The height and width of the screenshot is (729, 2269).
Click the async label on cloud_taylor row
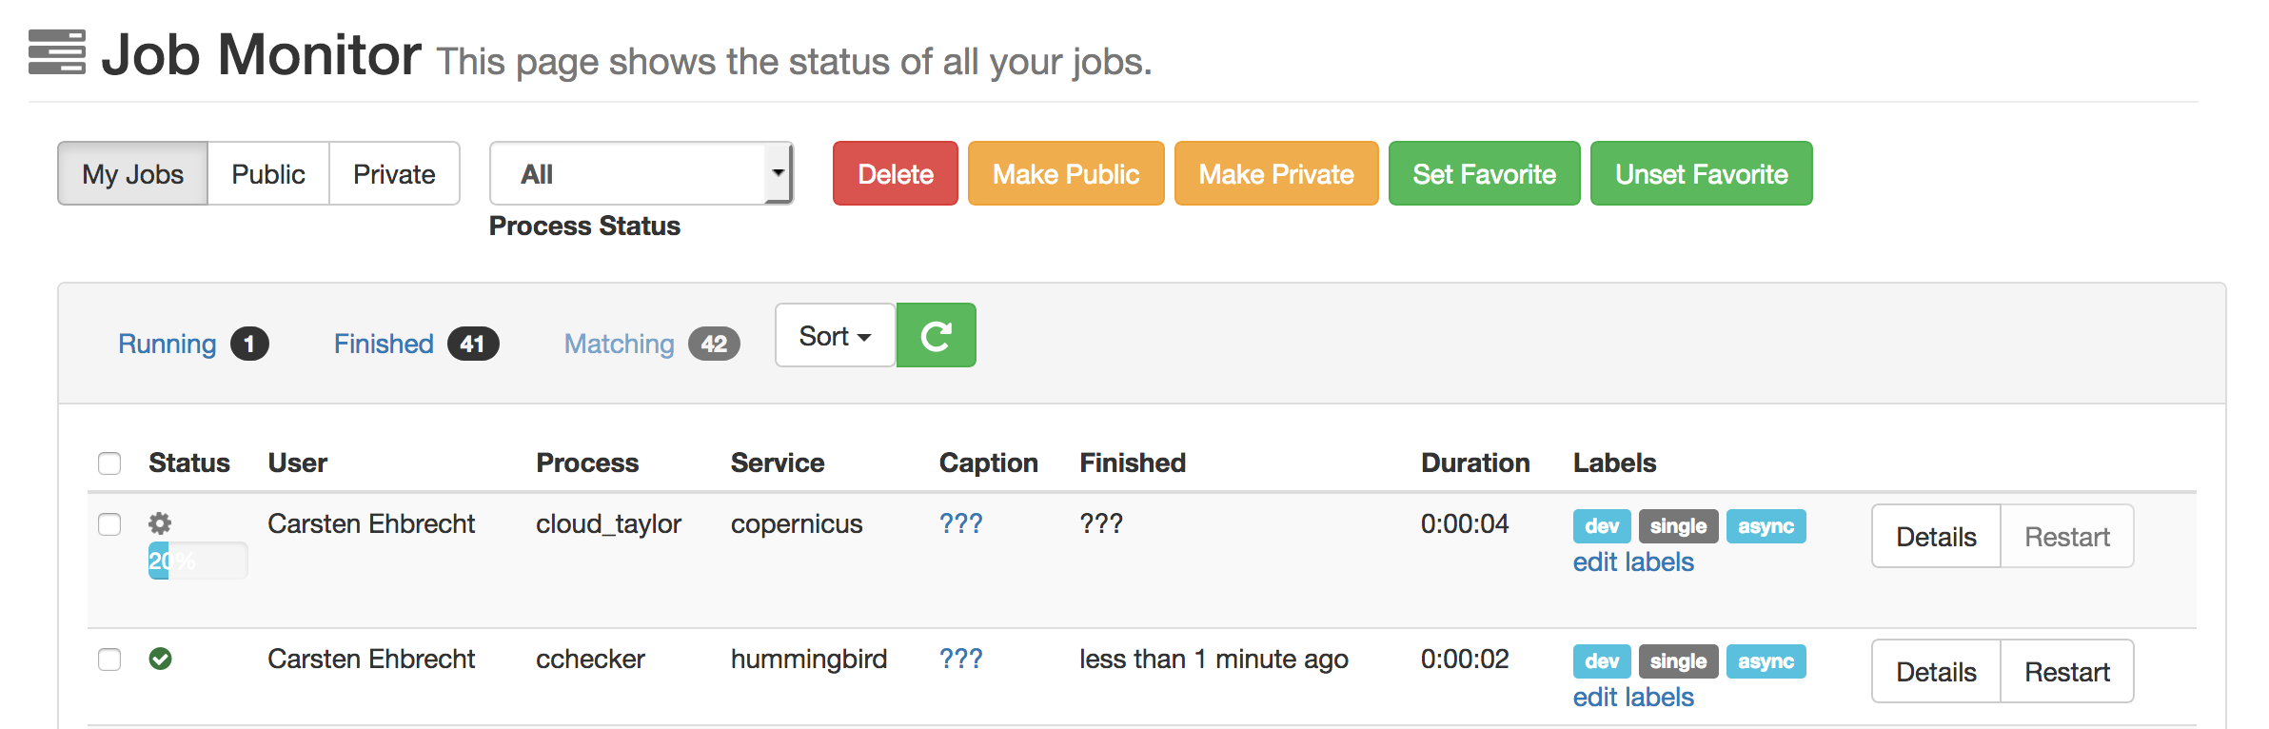[1766, 526]
